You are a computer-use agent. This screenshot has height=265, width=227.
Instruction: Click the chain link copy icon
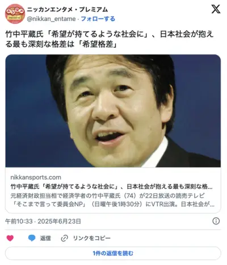pyautogui.click(x=64, y=238)
